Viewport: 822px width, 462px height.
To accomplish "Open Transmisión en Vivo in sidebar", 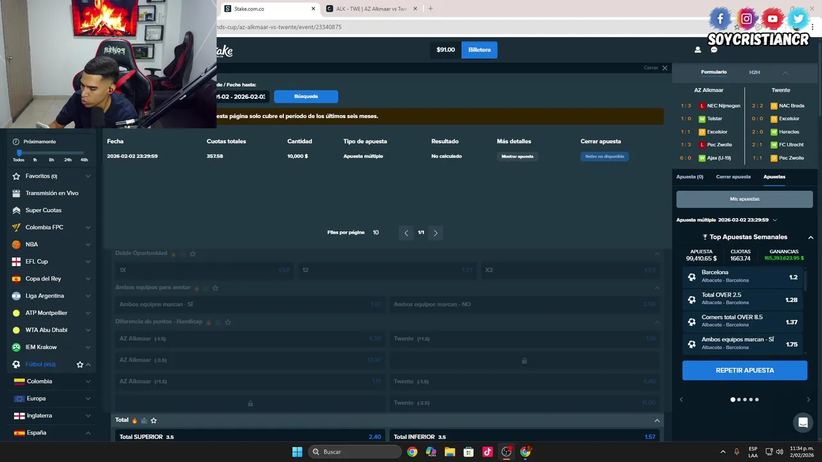I will [x=51, y=193].
